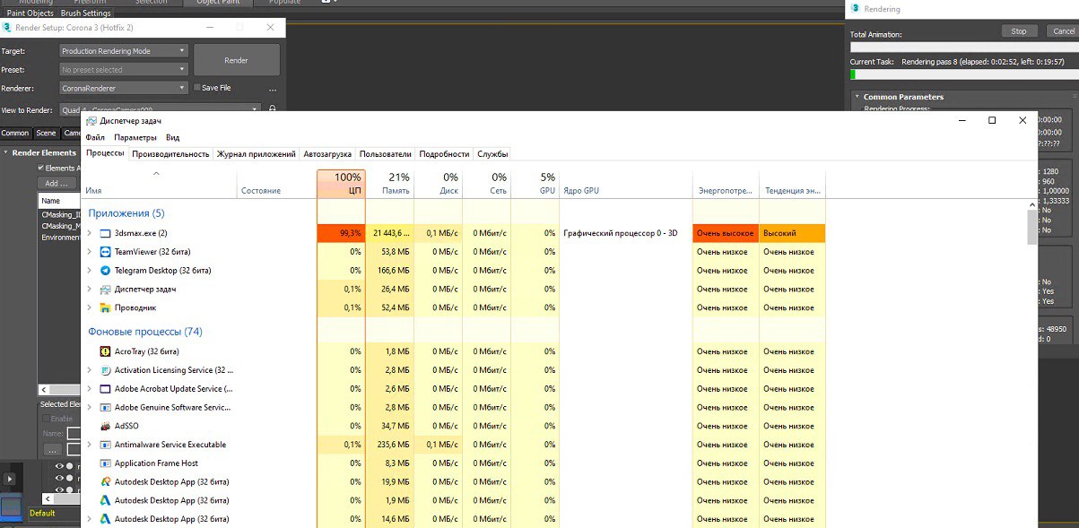Click the Rendering dialog title icon

tap(856, 8)
